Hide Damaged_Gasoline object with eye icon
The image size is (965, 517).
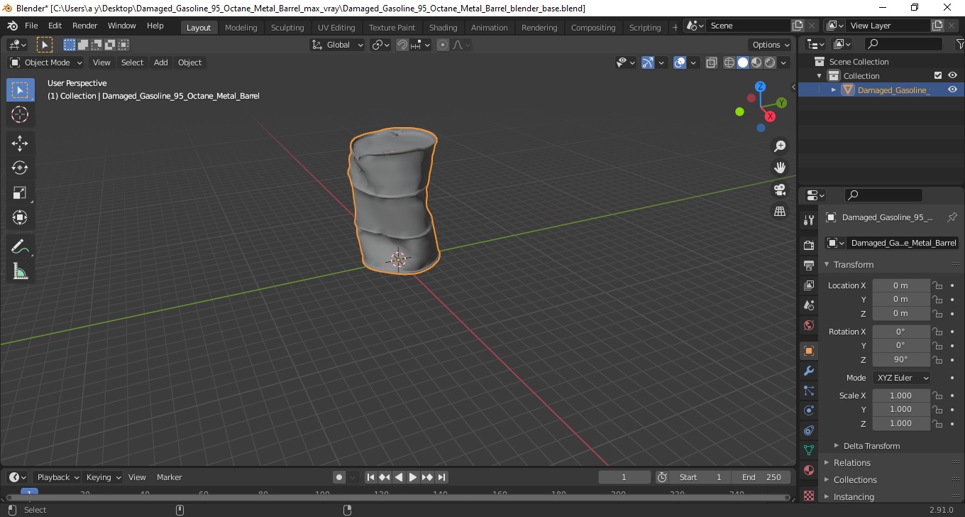953,89
